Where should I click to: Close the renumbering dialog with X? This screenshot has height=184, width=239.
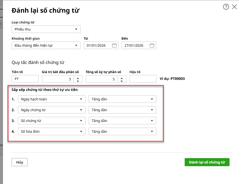[x=234, y=7]
